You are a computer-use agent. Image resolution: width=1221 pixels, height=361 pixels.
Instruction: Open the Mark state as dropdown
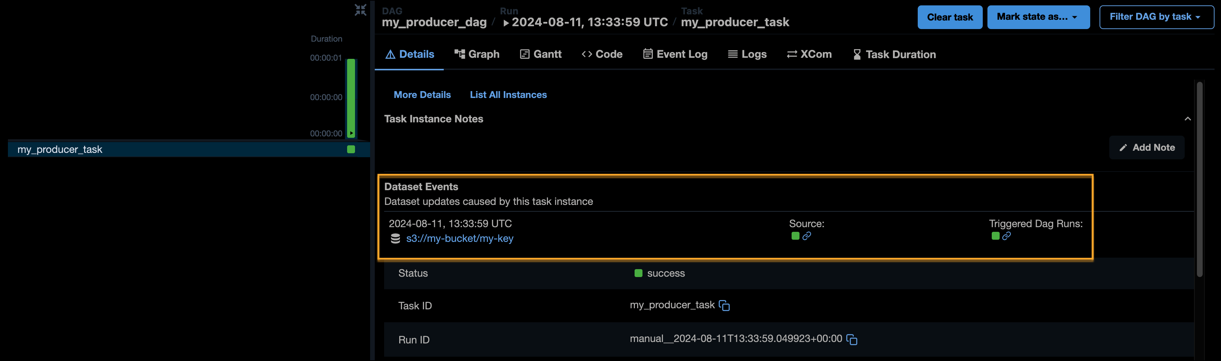(x=1038, y=17)
